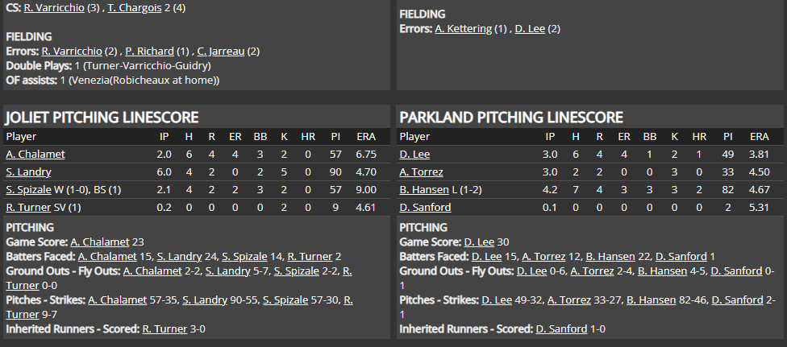Screen dimensions: 787x347
Task: Click D. Lee in Parkland fielding errors
Action: pyautogui.click(x=531, y=29)
